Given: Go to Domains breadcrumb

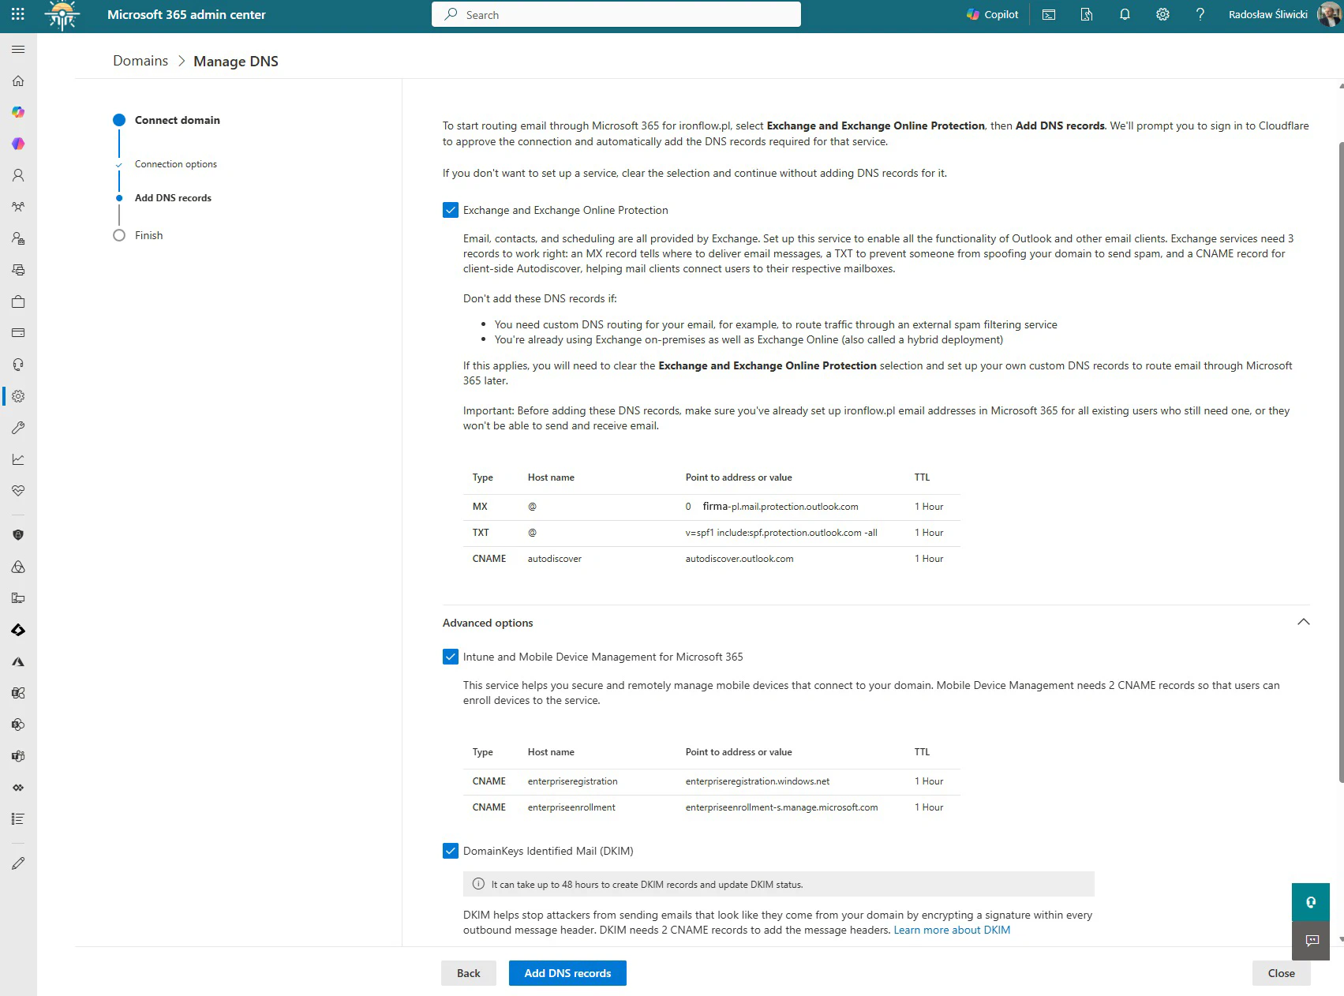Looking at the screenshot, I should coord(140,61).
